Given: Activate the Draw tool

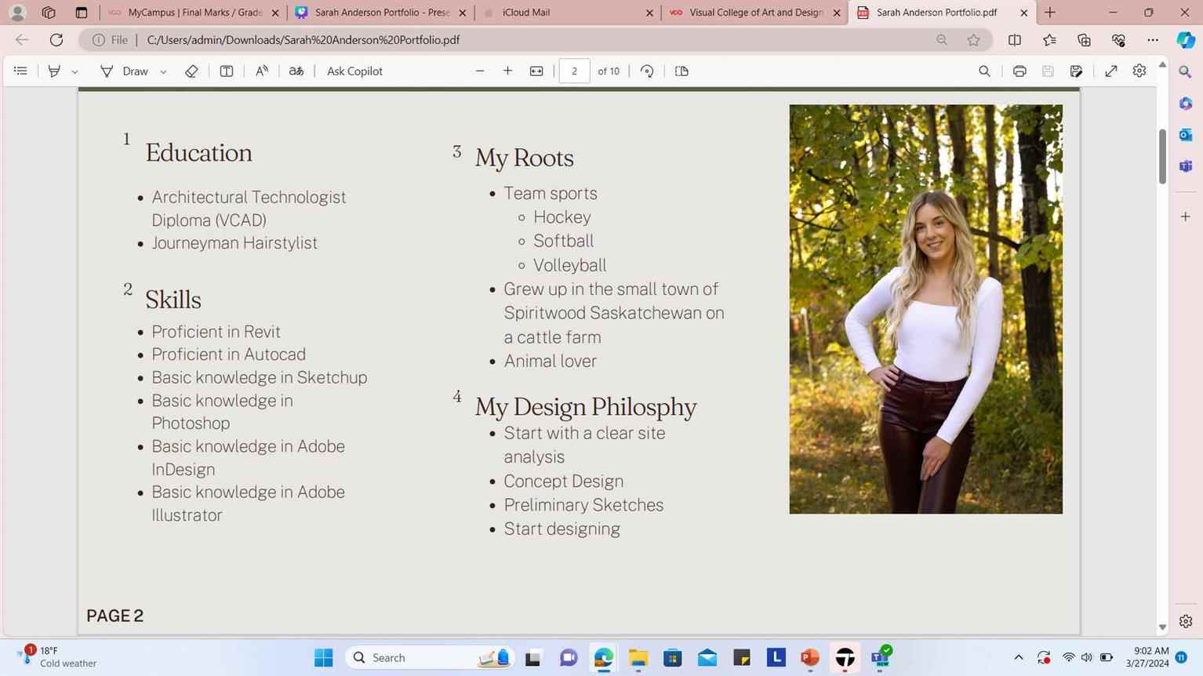Looking at the screenshot, I should click(125, 71).
